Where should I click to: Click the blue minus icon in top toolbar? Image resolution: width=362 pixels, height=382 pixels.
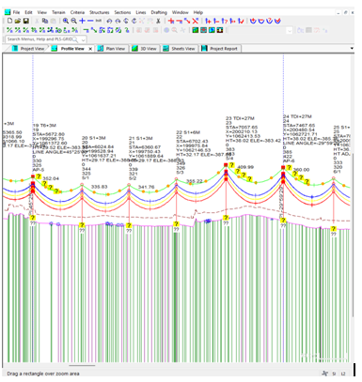pos(90,21)
